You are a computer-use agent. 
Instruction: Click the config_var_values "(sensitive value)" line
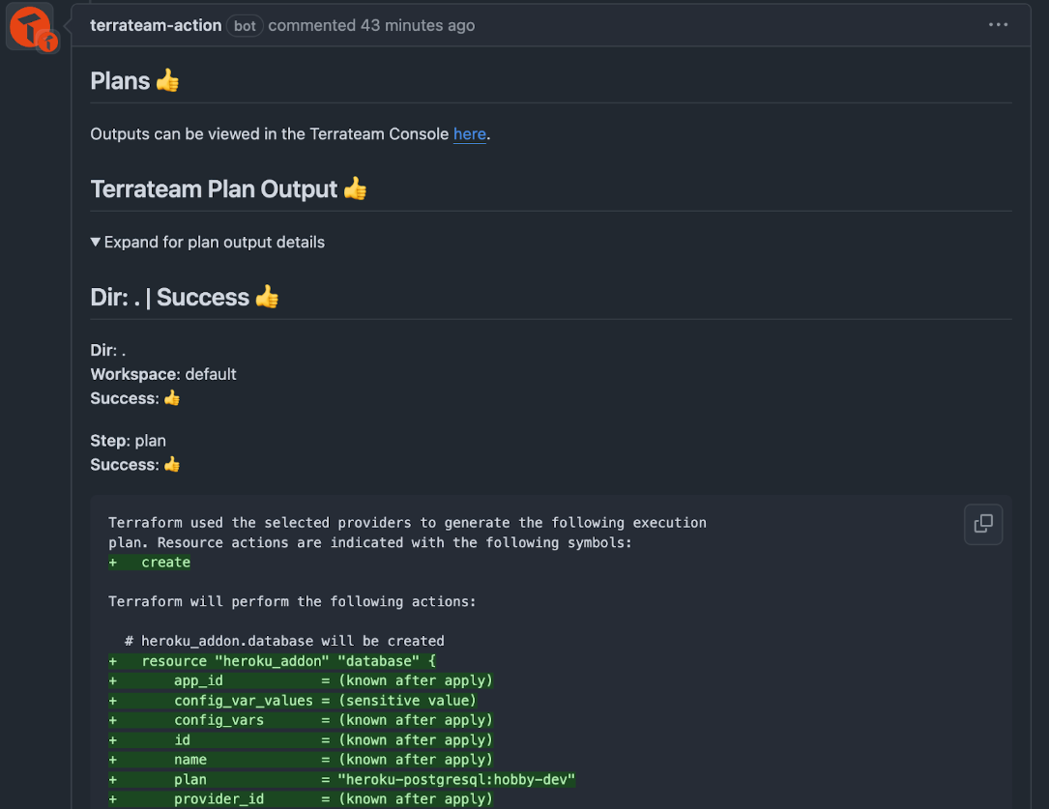[x=292, y=700]
